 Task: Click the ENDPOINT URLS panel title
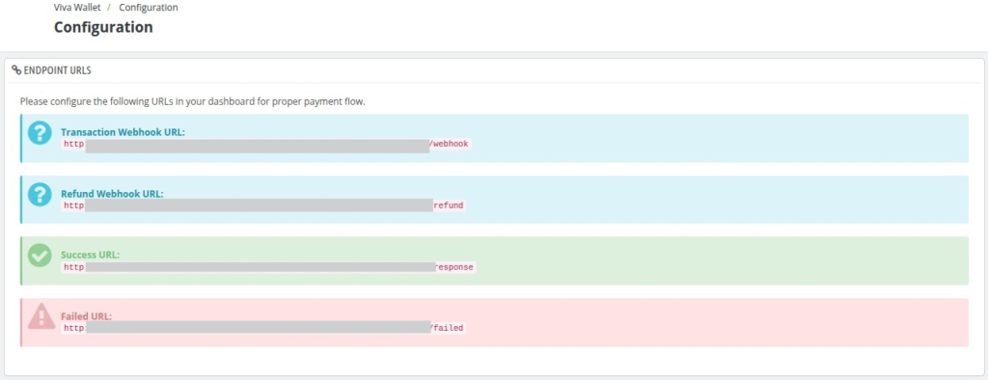57,70
